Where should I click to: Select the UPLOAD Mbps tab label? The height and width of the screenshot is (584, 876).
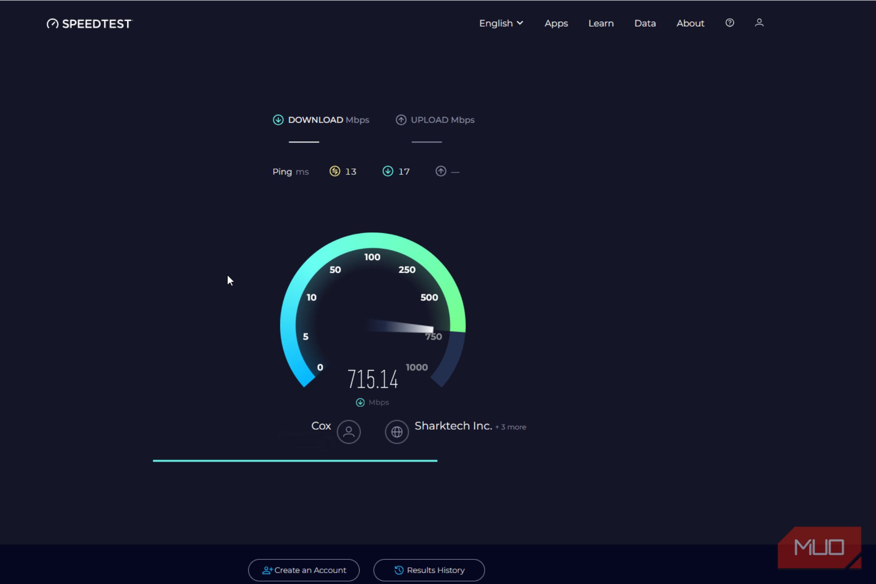(443, 120)
